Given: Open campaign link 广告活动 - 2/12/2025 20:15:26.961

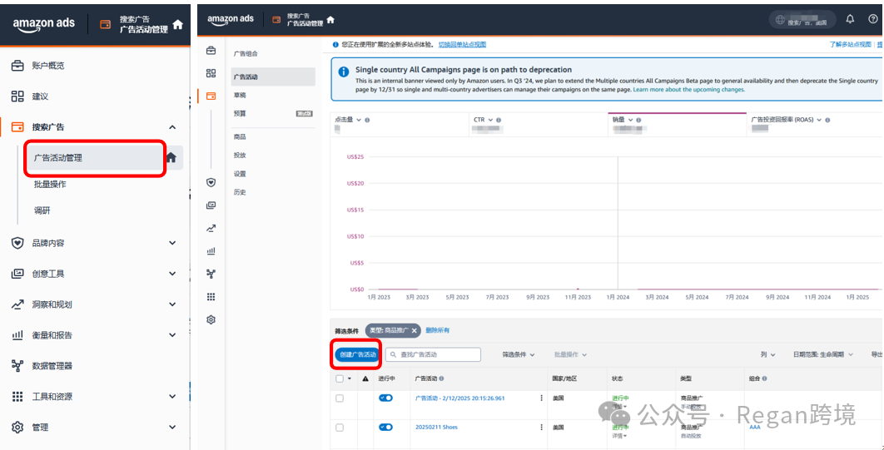Looking at the screenshot, I should 460,398.
